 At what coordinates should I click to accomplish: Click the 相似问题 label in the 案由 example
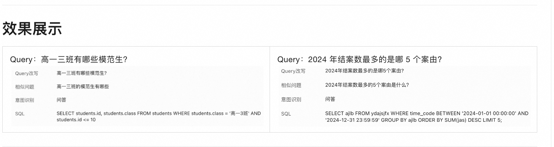click(291, 85)
